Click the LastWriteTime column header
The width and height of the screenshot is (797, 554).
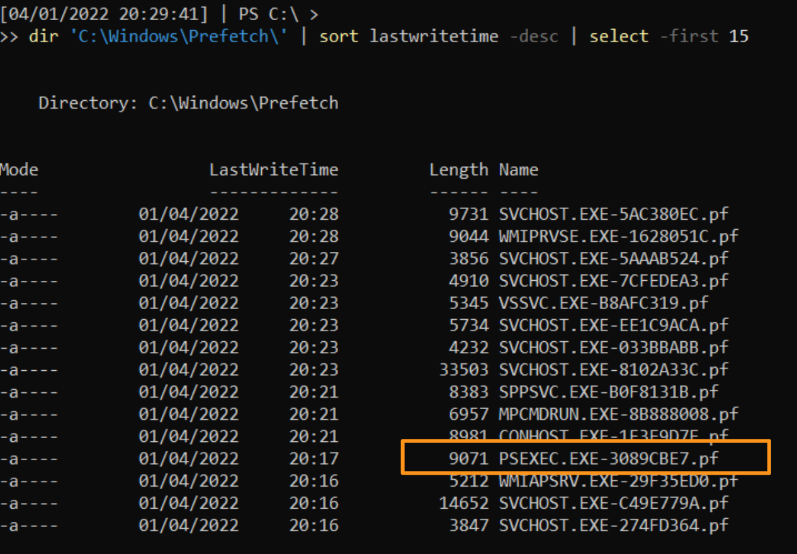(274, 169)
